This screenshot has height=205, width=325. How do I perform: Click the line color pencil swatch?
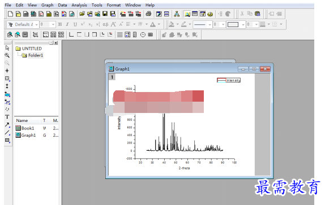[184, 24]
